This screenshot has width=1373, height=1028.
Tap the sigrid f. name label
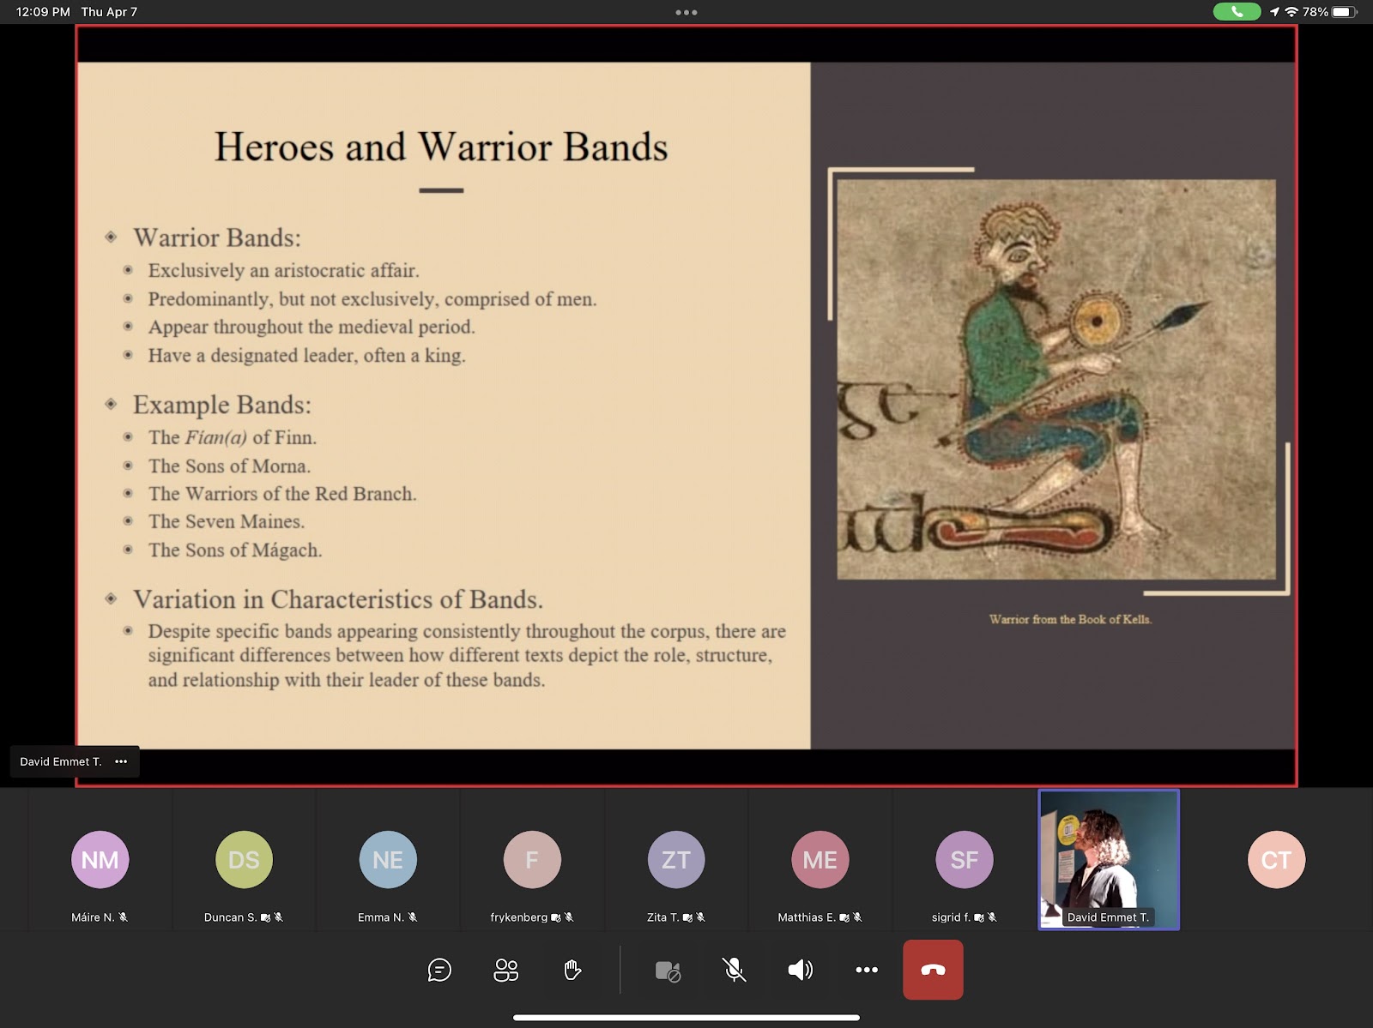coord(951,917)
